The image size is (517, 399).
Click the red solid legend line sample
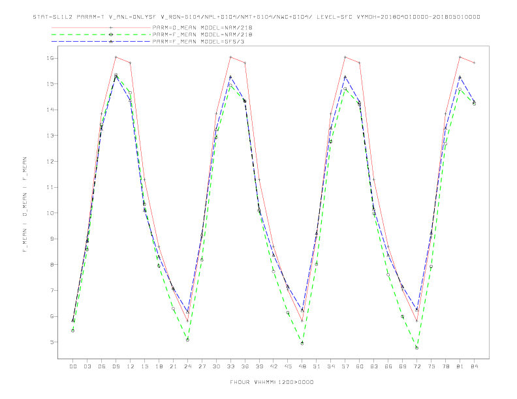[x=101, y=27]
